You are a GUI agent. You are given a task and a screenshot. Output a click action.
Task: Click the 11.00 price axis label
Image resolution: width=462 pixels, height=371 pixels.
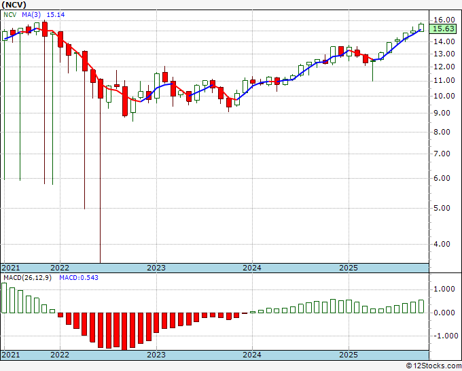pyautogui.click(x=444, y=80)
